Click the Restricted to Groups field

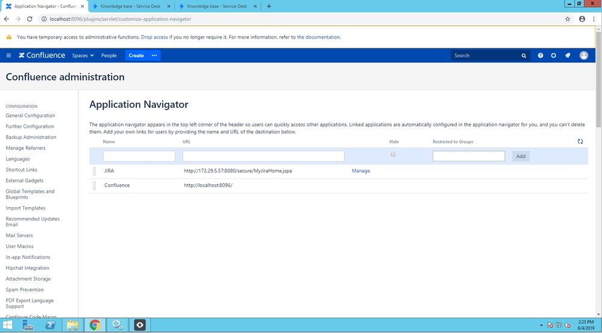[469, 156]
